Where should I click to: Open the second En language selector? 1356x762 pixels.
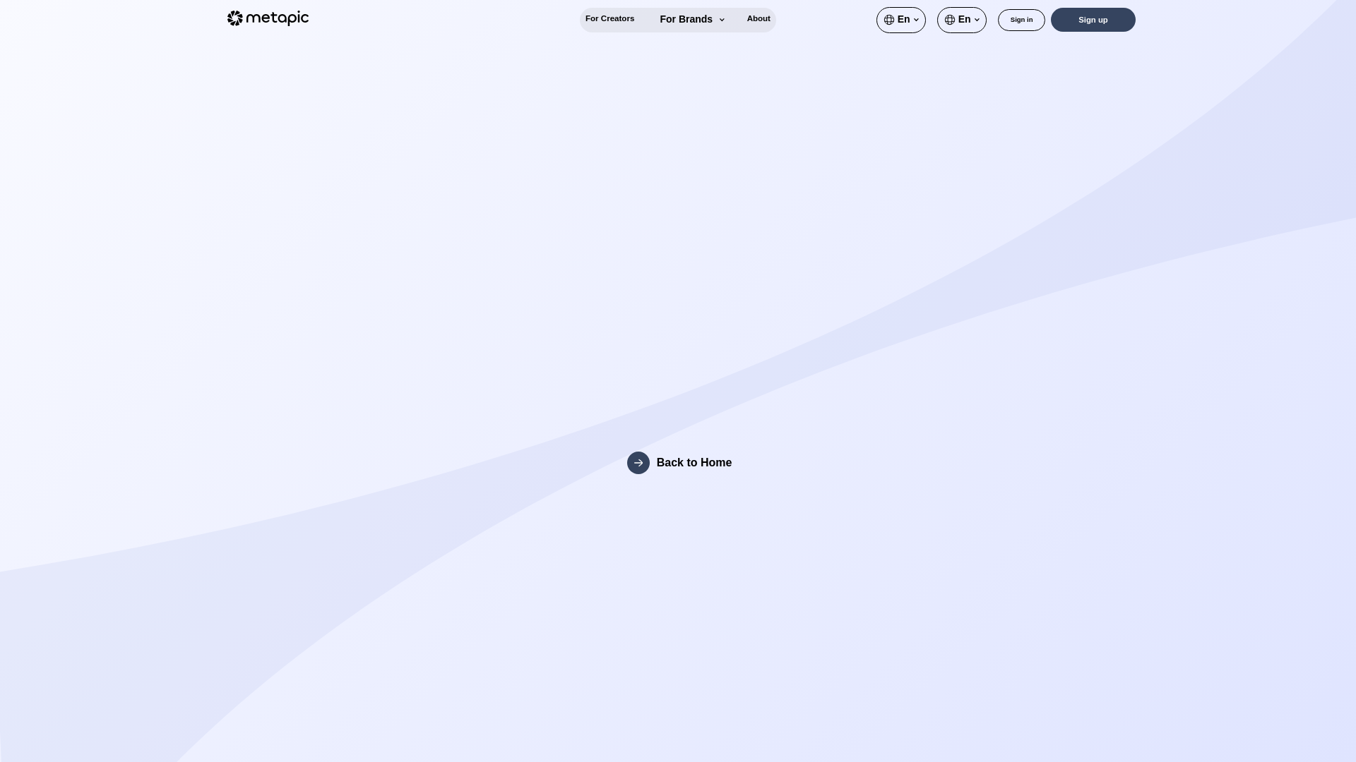pos(962,20)
